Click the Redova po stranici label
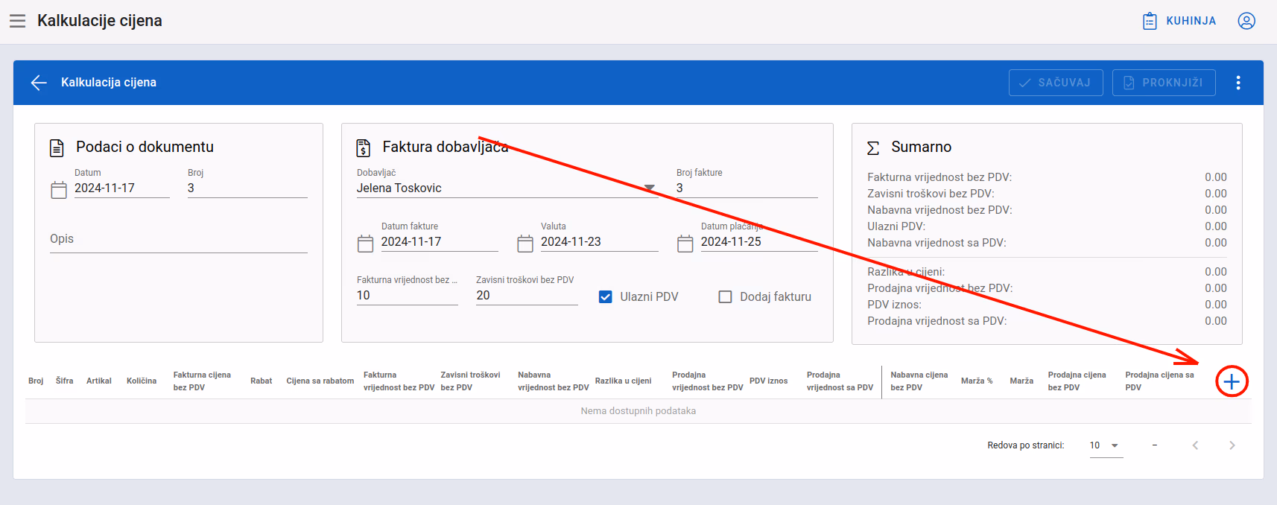Image resolution: width=1277 pixels, height=505 pixels. 1026,445
